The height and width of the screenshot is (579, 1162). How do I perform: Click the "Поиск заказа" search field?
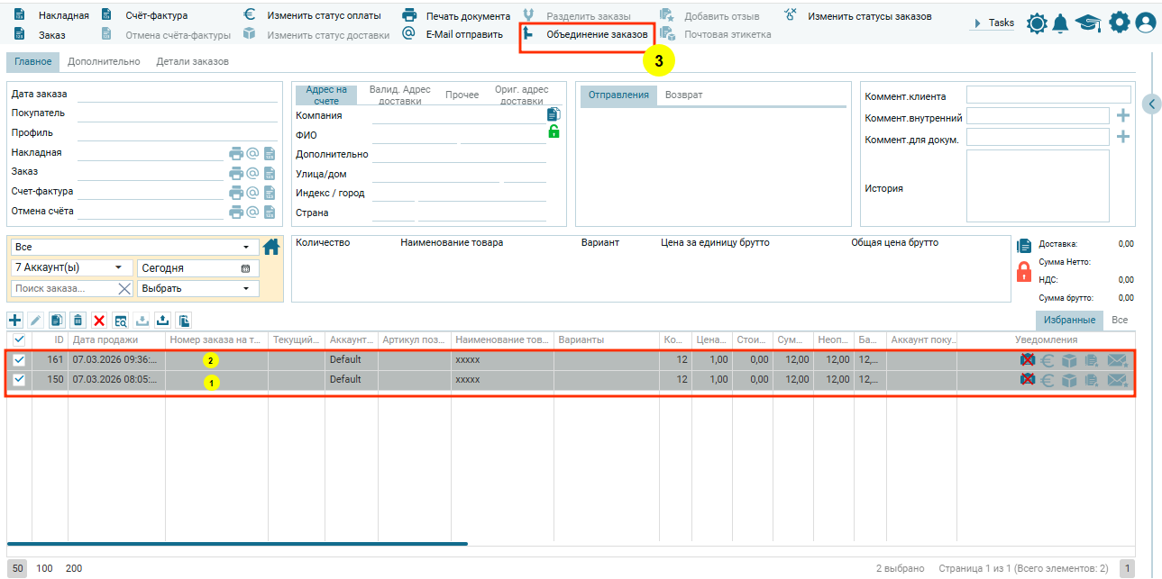pos(63,288)
